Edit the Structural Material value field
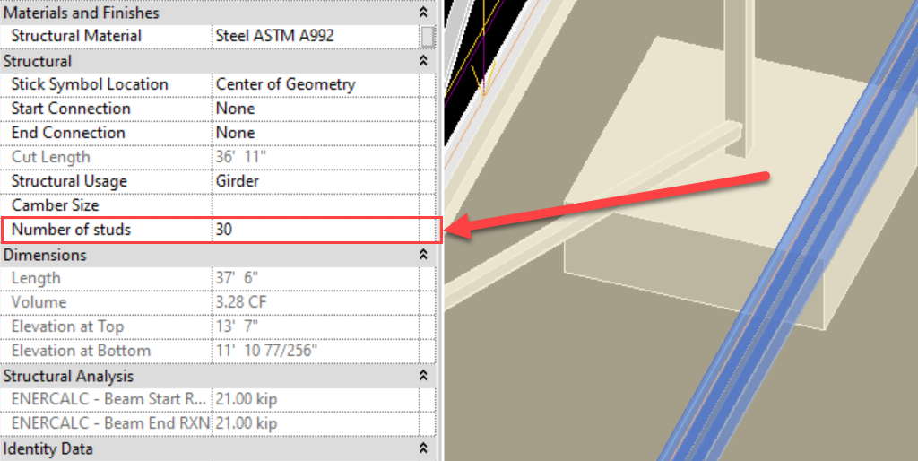This screenshot has width=918, height=461. click(314, 37)
